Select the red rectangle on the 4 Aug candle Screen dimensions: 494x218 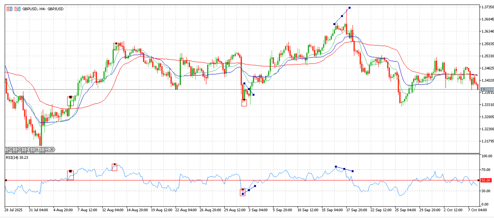tap(71, 101)
